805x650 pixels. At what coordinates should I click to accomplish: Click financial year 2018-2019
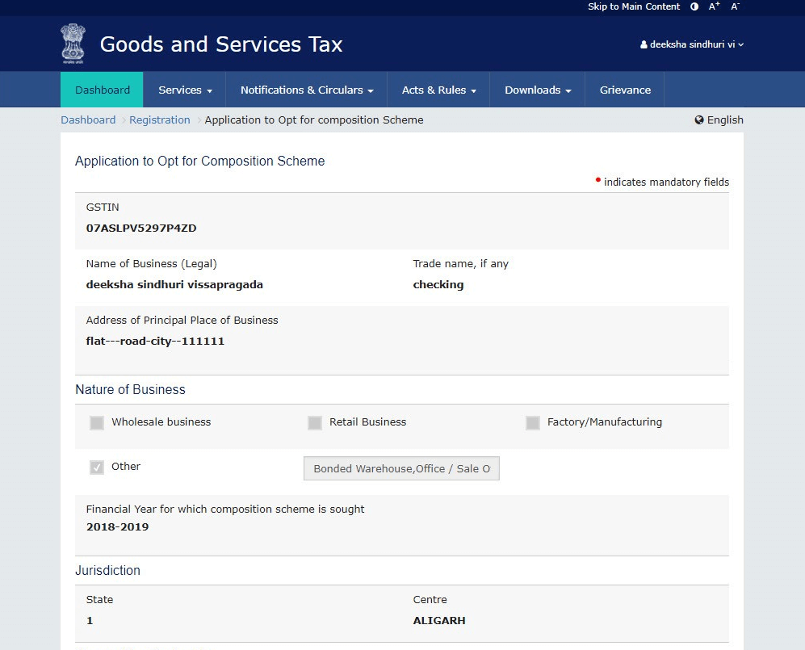tap(118, 526)
